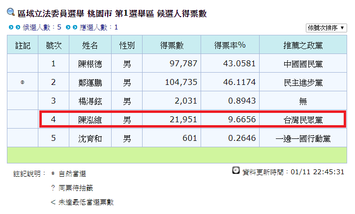
Task: Click the 性別 column header
Action: click(x=127, y=46)
